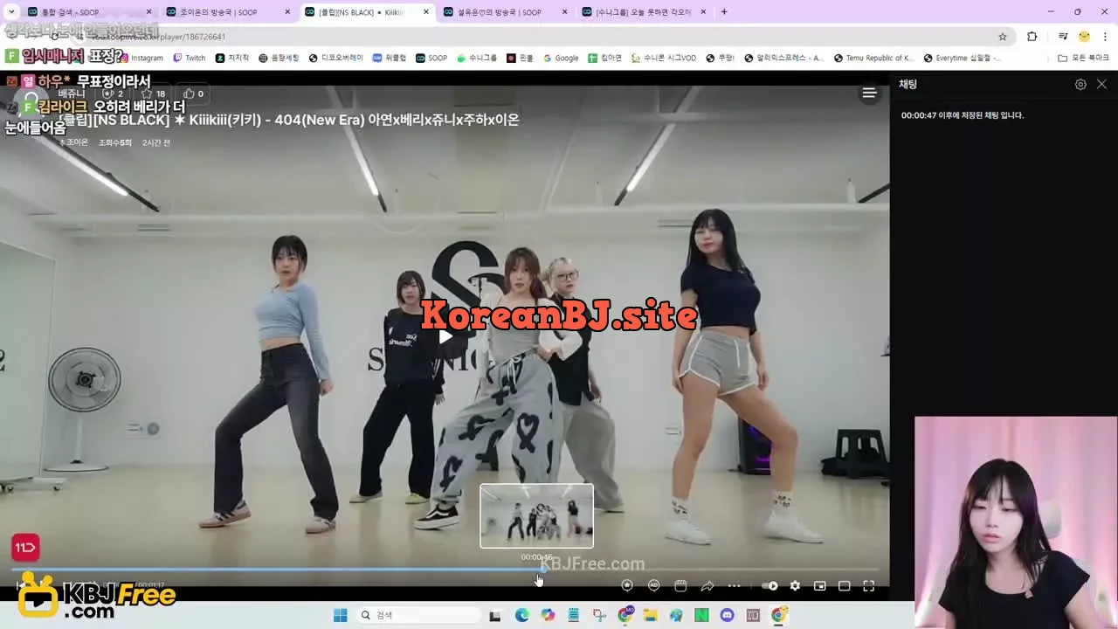This screenshot has width=1118, height=629.
Task: Enable picture-in-picture mini player mode
Action: point(819,585)
